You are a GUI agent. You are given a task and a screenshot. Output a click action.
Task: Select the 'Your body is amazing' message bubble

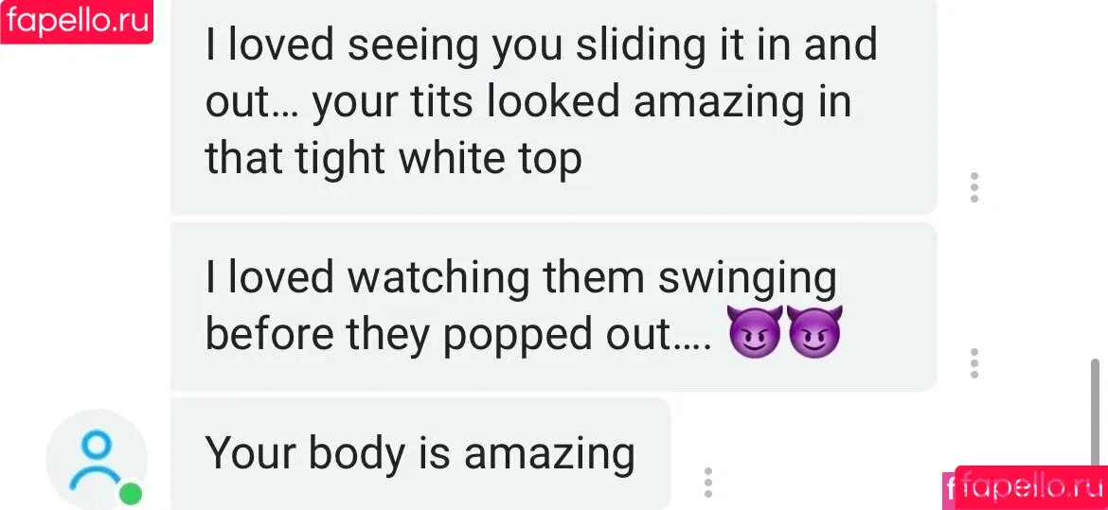420,453
